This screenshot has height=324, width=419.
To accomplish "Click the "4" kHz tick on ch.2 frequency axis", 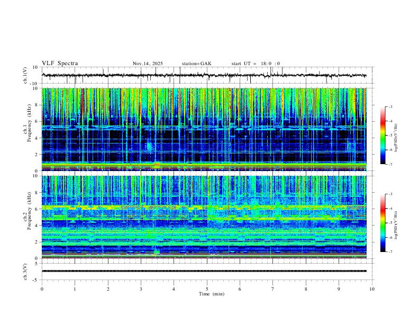I will pyautogui.click(x=37, y=226).
